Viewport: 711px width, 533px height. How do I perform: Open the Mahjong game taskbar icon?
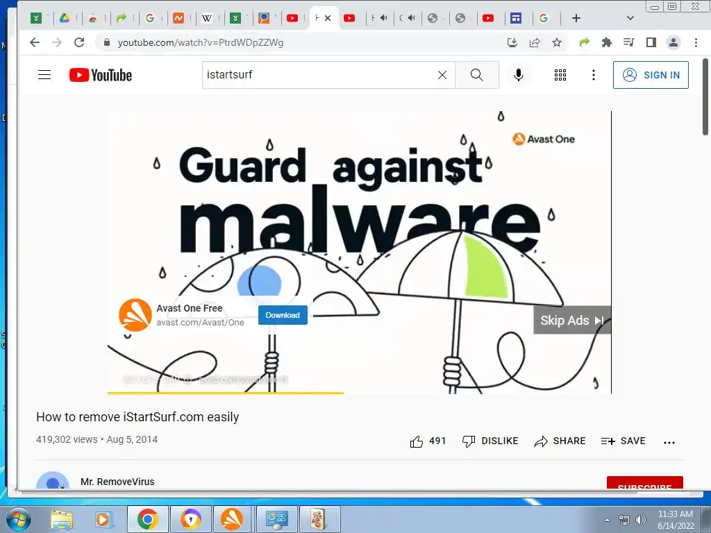click(x=319, y=519)
